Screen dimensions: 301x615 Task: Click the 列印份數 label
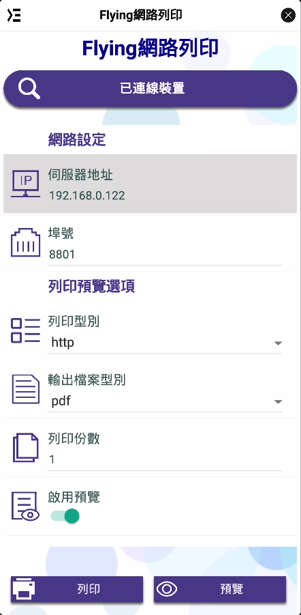[74, 439]
